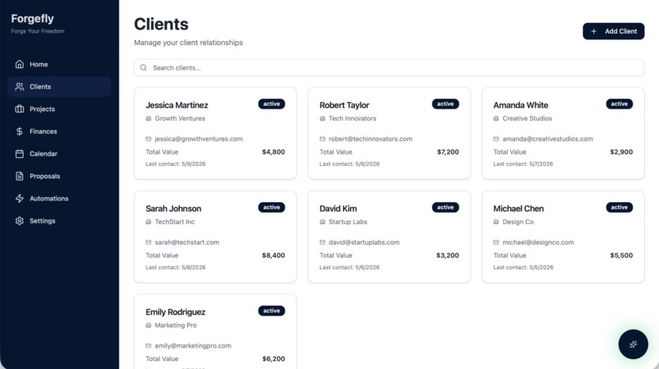Open Amanda White client card
The width and height of the screenshot is (659, 369).
pyautogui.click(x=563, y=133)
